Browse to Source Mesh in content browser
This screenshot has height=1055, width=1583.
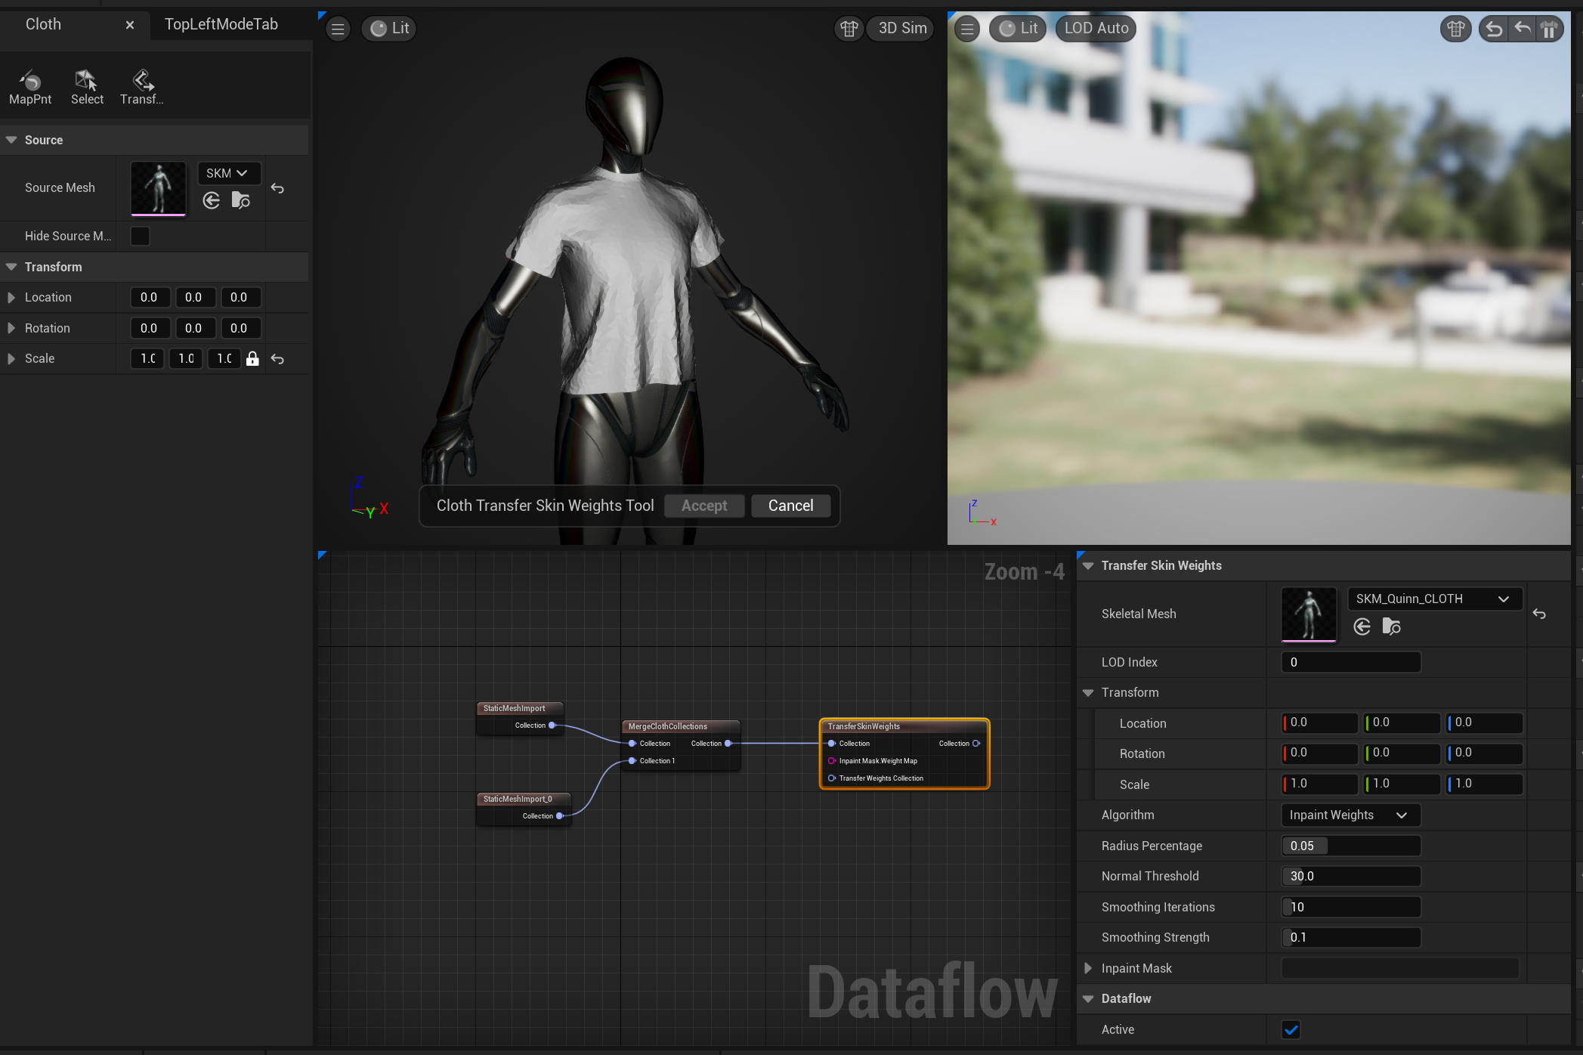point(240,200)
